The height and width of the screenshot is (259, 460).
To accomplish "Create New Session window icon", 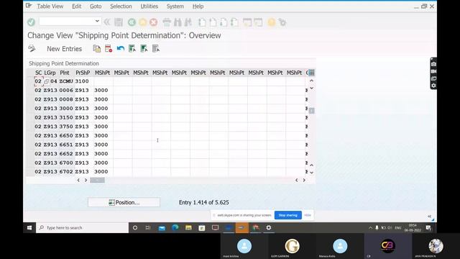I will click(247, 22).
